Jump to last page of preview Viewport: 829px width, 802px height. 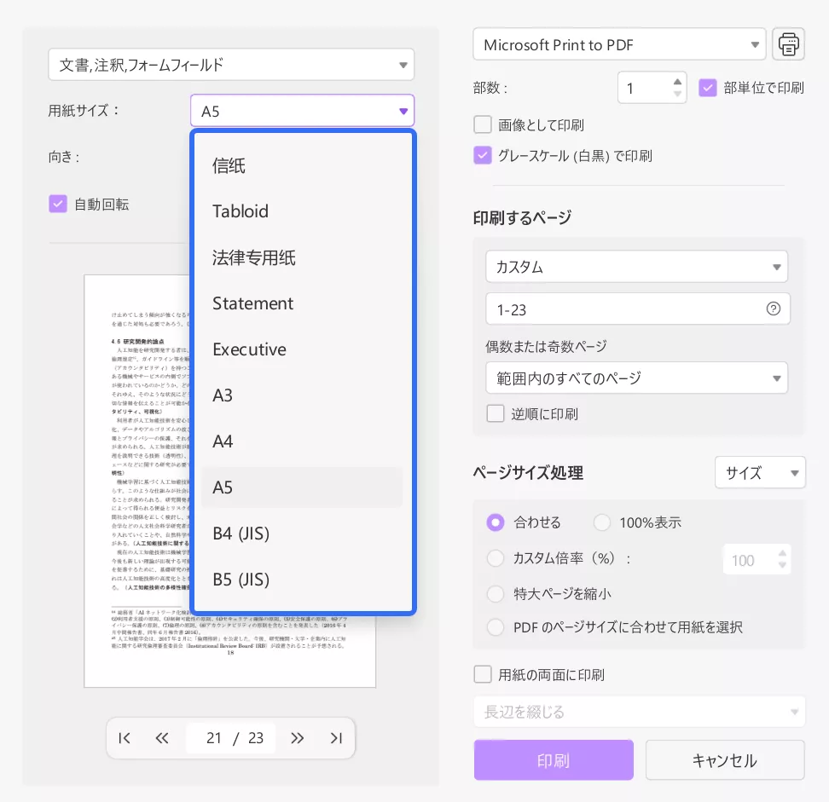coord(336,738)
